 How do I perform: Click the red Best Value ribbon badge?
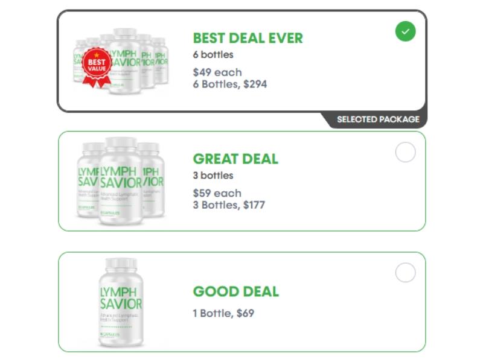[97, 65]
